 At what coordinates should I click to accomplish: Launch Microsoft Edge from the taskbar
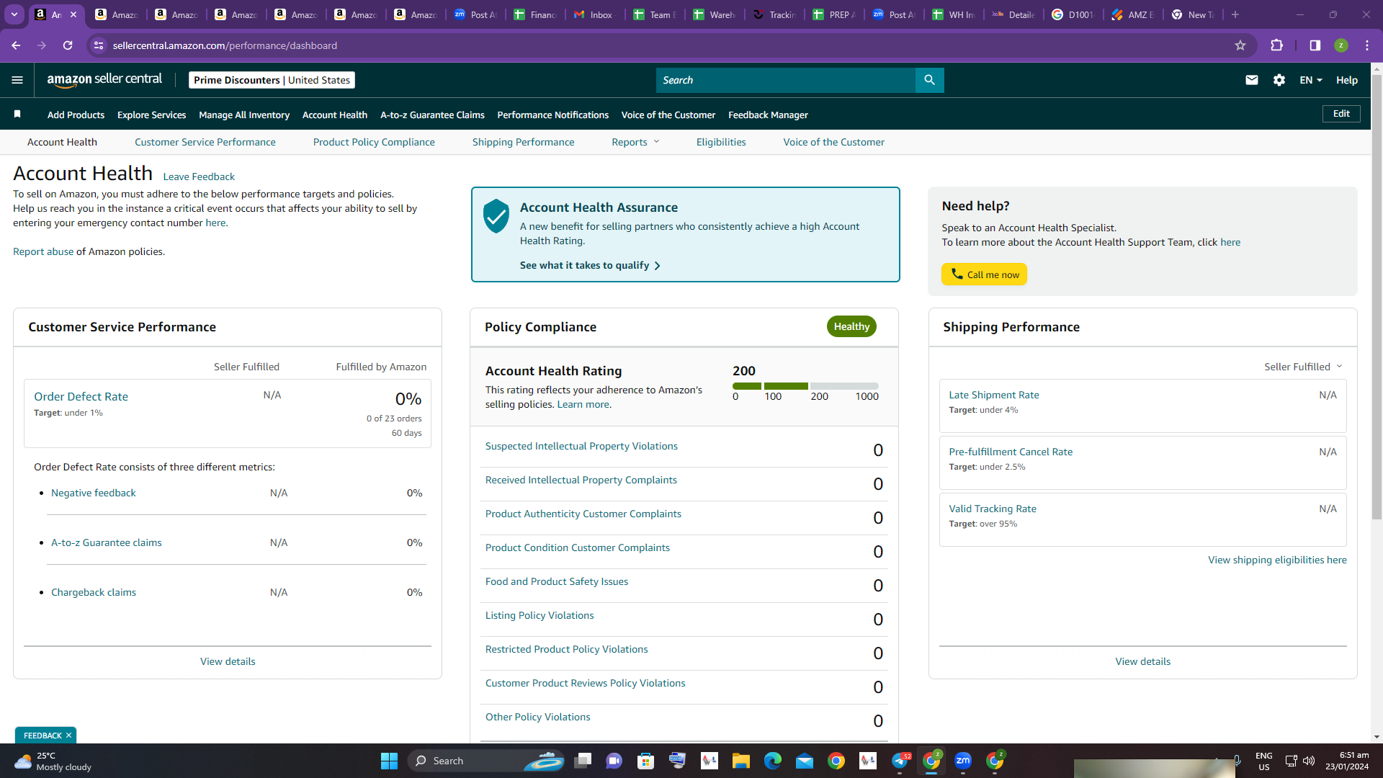click(x=773, y=761)
